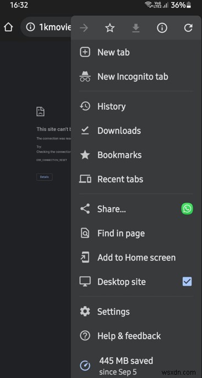This screenshot has height=378, width=202.
Task: Tap the New tab plus icon
Action: 85,52
